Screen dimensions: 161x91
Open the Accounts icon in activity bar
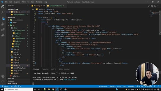(3, 76)
